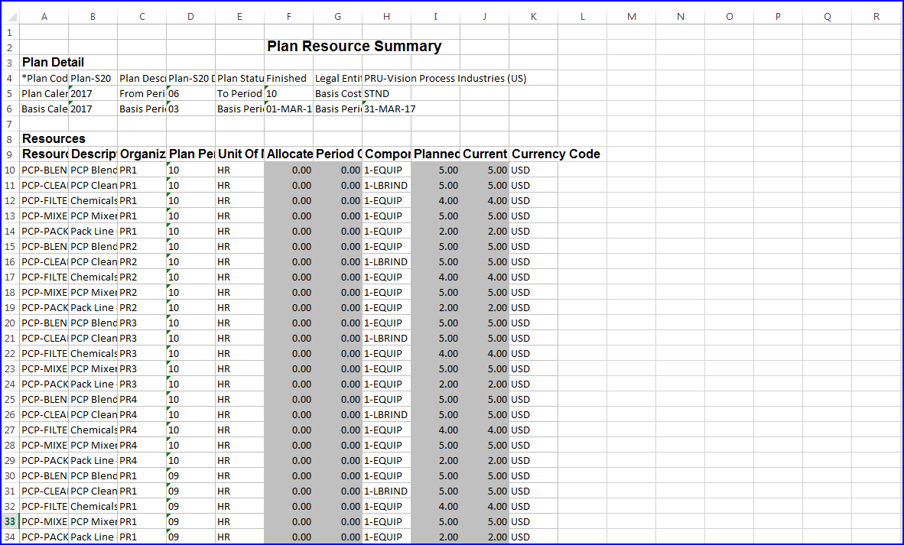This screenshot has height=545, width=904.
Task: Select Pack Line description in row 24
Action: [x=93, y=384]
